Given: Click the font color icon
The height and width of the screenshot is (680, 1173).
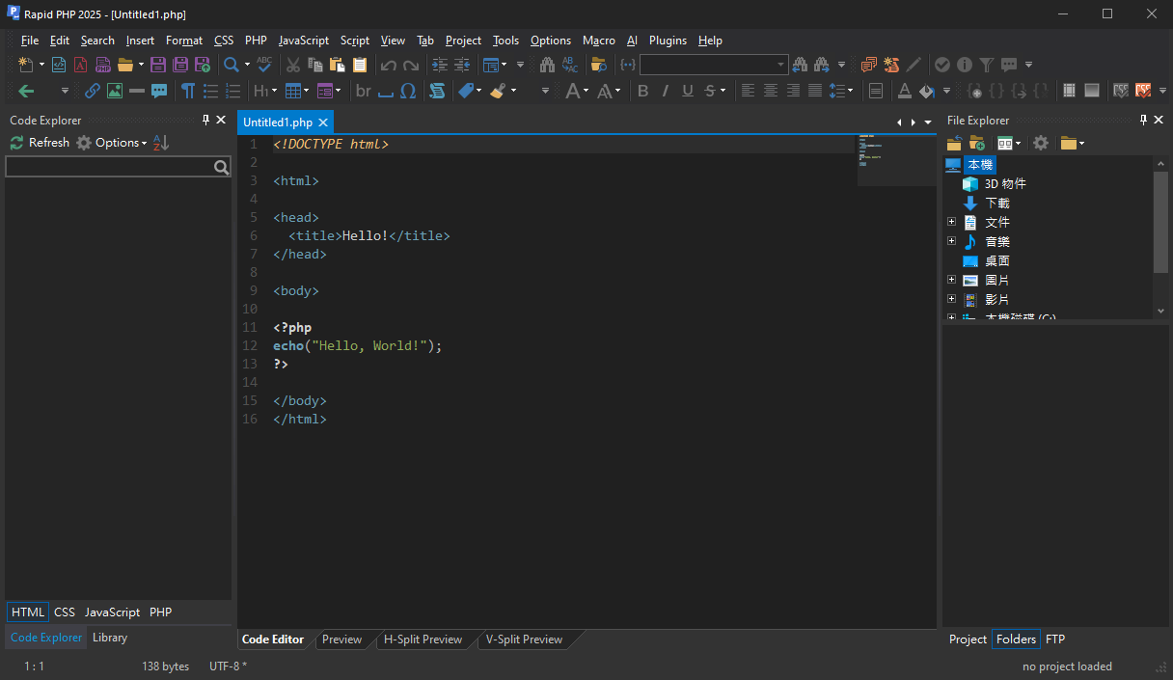Looking at the screenshot, I should coord(904,91).
